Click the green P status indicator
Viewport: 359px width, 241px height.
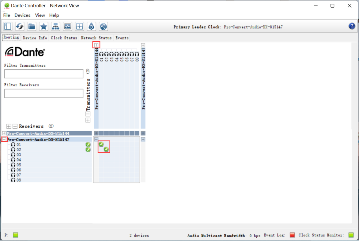coord(16,235)
